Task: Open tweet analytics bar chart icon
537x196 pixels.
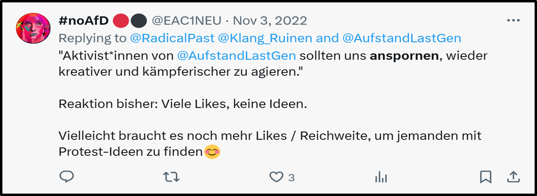Action: [x=381, y=177]
